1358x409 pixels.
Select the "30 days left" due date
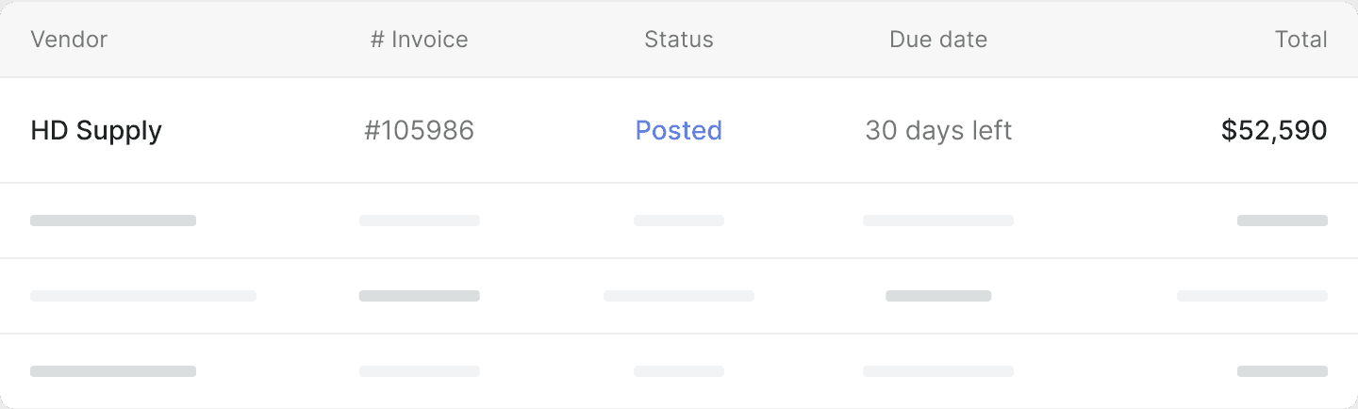tap(938, 130)
